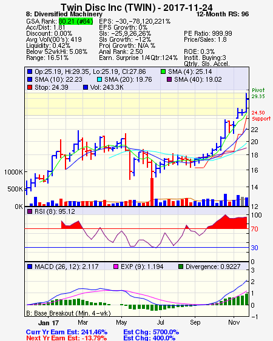Screen dimensions: 273x341
Task: Click the '12-Month RS: 96' text
Action: [223, 14]
